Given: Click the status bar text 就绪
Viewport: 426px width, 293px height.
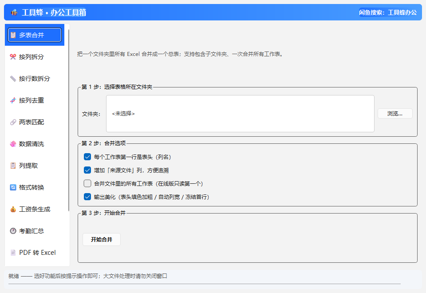Looking at the screenshot, I should point(14,276).
